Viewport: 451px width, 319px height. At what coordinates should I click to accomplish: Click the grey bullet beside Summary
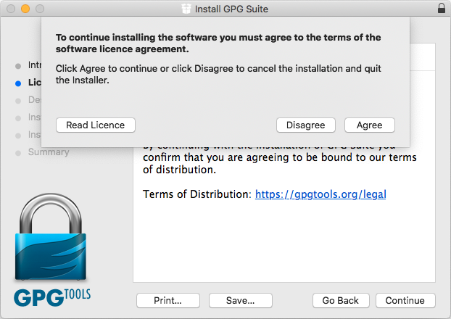click(x=18, y=153)
